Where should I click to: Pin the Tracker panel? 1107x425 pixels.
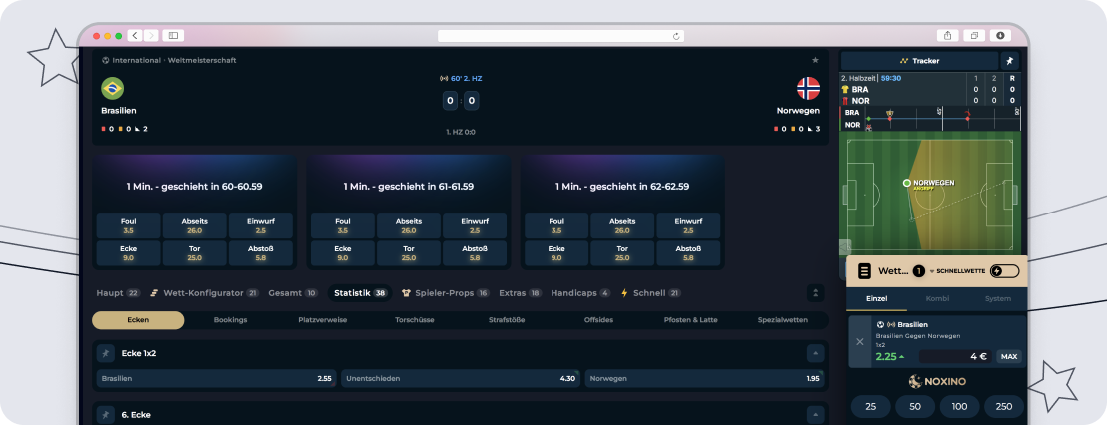click(x=1009, y=61)
